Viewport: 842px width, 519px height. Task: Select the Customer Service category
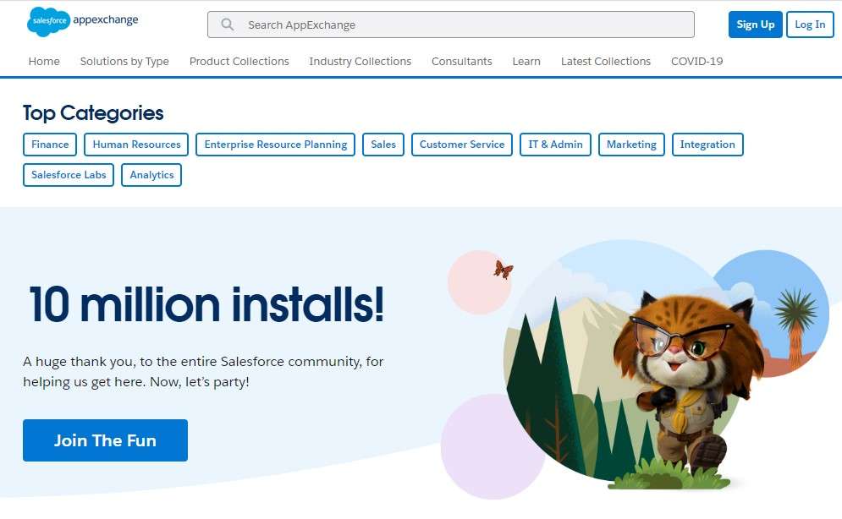click(462, 145)
